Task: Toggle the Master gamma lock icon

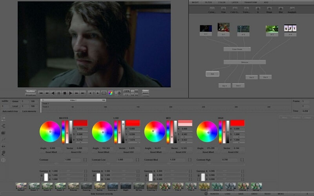Action: (x=42, y=175)
